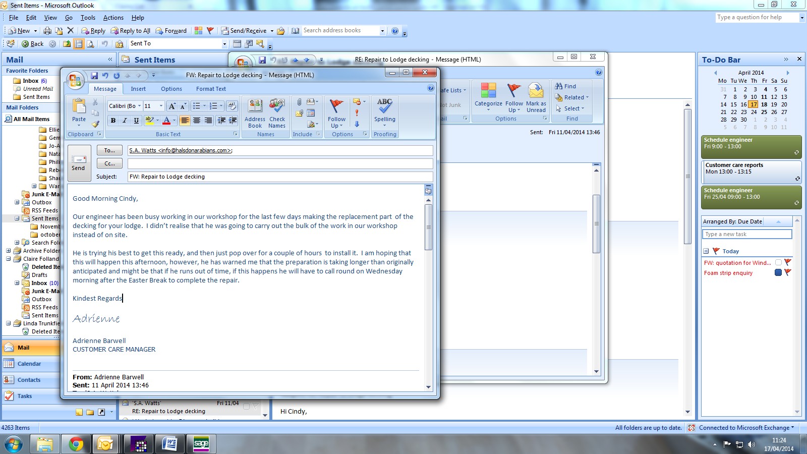Click Clear Formatting icon in Basic Text
Image resolution: width=807 pixels, height=454 pixels.
pyautogui.click(x=232, y=106)
